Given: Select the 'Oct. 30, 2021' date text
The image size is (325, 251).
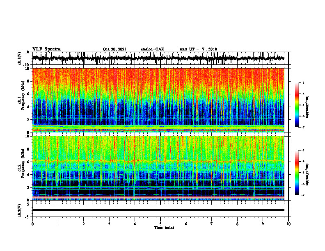Looking at the screenshot, I should [114, 49].
